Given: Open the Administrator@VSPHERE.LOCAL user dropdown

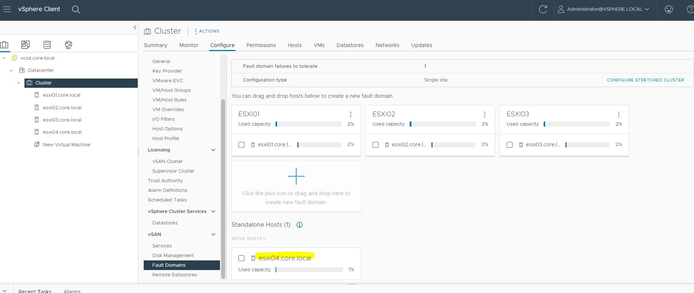Looking at the screenshot, I should tap(607, 9).
